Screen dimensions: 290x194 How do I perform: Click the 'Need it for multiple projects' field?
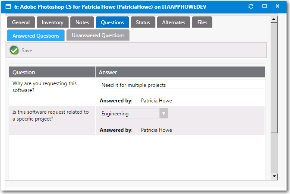tap(181, 85)
